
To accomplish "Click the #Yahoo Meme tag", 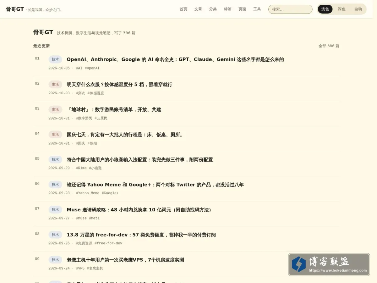I will pos(88,193).
